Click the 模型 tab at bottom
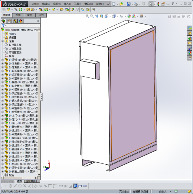 [x=19, y=181]
